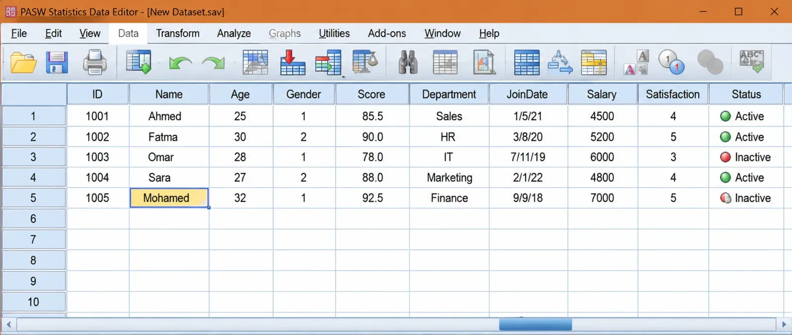Click the JoinDate cell 7/11/19
Image resolution: width=792 pixels, height=335 pixels.
(x=528, y=157)
